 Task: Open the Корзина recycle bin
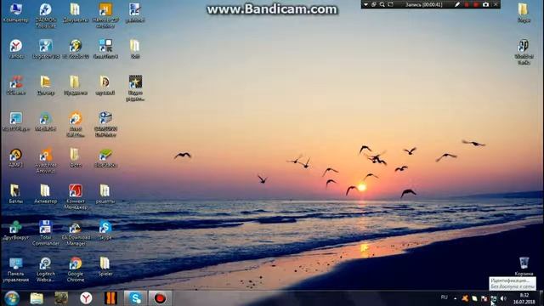click(x=524, y=266)
